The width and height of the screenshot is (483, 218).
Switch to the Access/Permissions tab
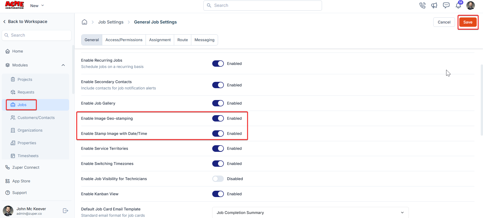pyautogui.click(x=124, y=40)
